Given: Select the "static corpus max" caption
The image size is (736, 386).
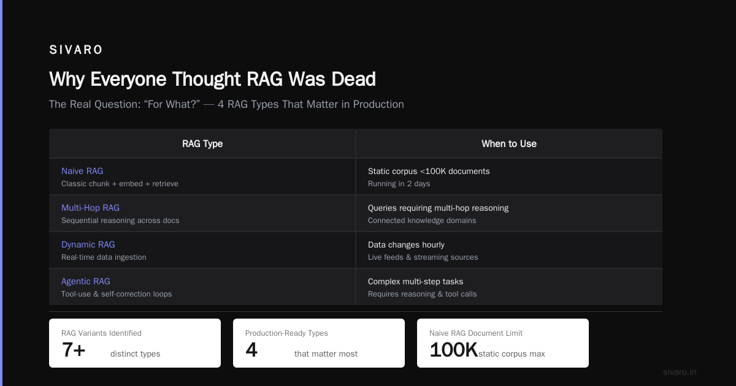Looking at the screenshot, I should tap(512, 354).
